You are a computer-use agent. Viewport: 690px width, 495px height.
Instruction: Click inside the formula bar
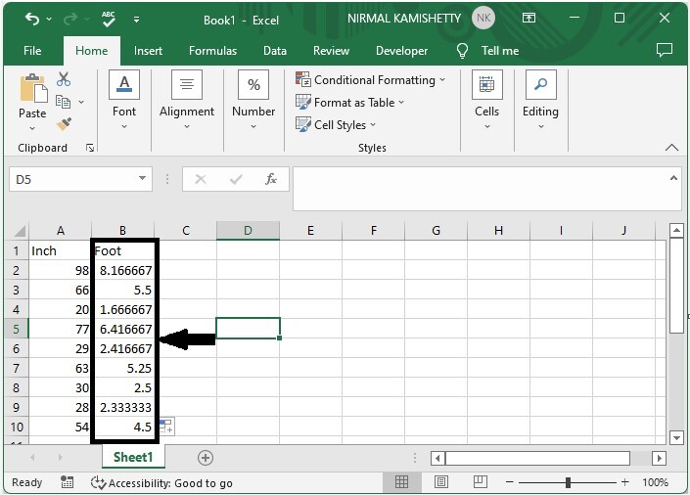coord(480,189)
